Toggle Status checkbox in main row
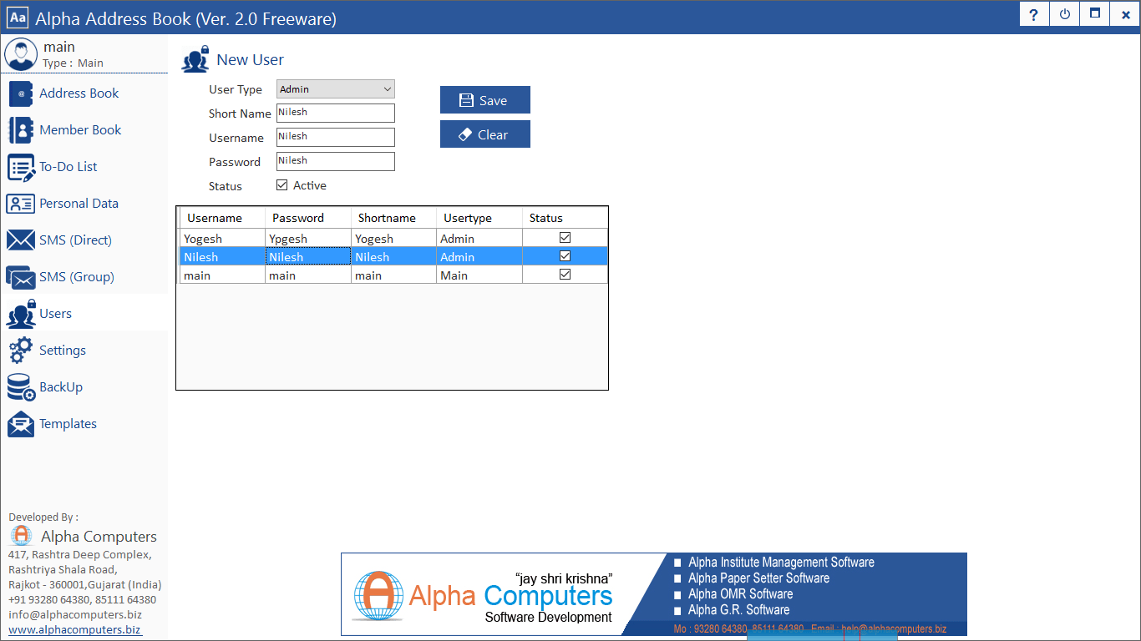 pos(565,275)
